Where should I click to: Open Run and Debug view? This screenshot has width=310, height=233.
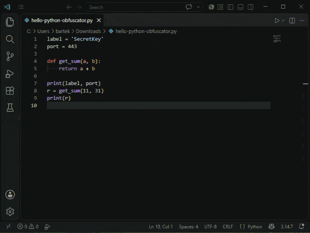point(10,74)
